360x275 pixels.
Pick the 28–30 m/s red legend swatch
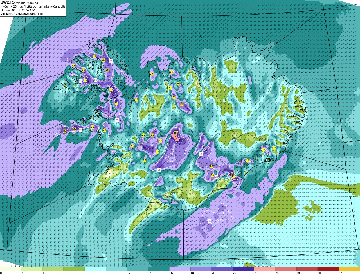coord(307,269)
